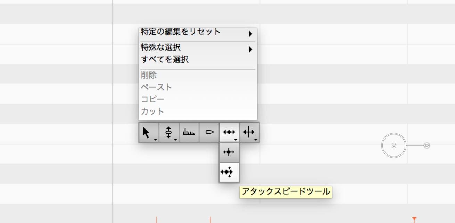Select the Timing tool in the toolbar row
455x223 pixels.
pos(229,132)
